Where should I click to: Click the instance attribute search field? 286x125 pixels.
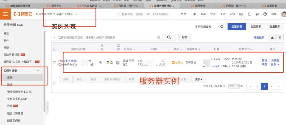[107, 37]
